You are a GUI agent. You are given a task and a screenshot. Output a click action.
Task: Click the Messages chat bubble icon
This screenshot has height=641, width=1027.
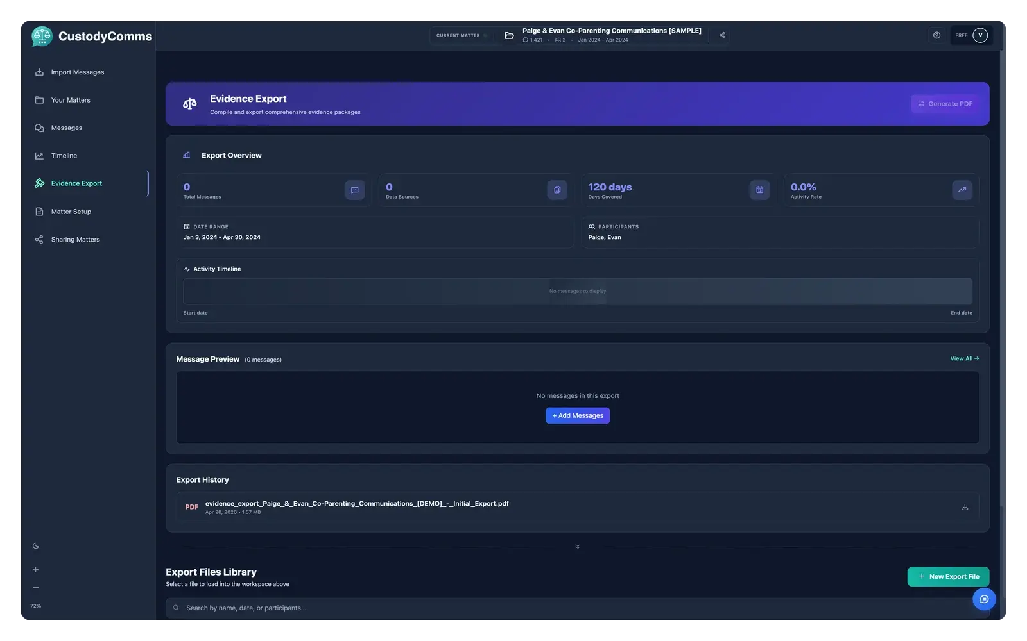39,128
